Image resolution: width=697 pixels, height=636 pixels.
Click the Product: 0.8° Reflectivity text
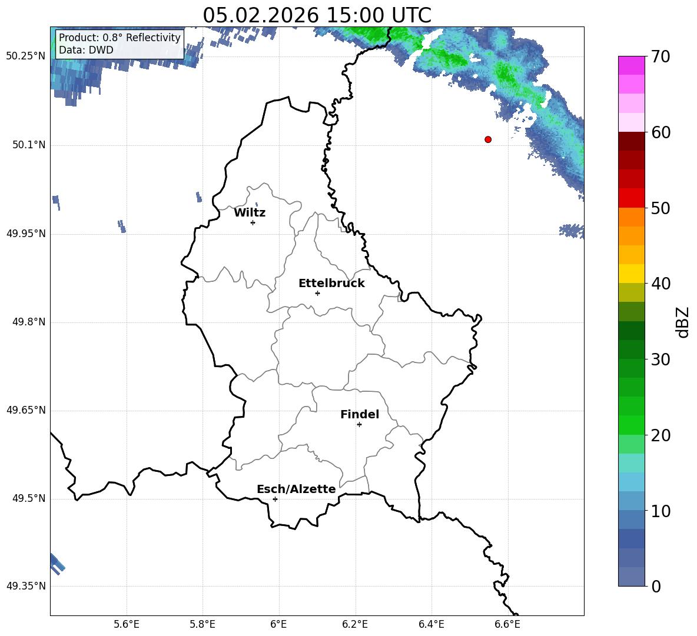[x=120, y=37]
